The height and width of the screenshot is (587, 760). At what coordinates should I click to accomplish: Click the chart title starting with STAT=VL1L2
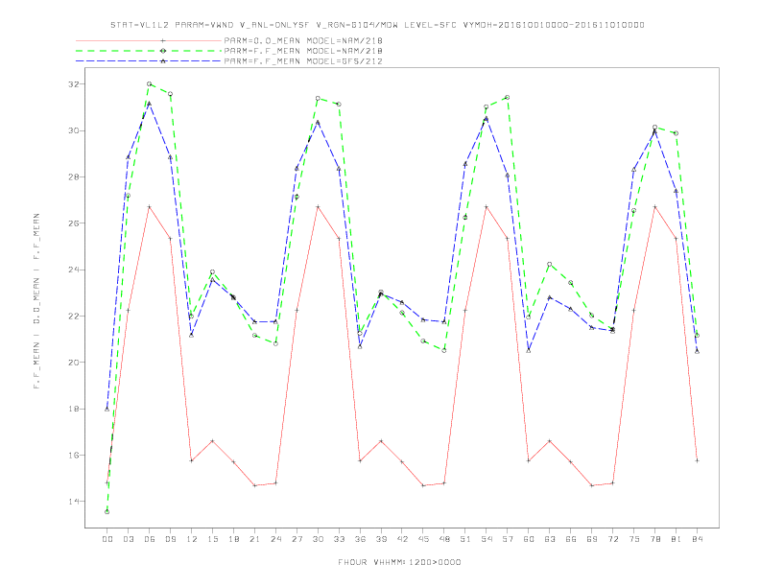(x=377, y=25)
